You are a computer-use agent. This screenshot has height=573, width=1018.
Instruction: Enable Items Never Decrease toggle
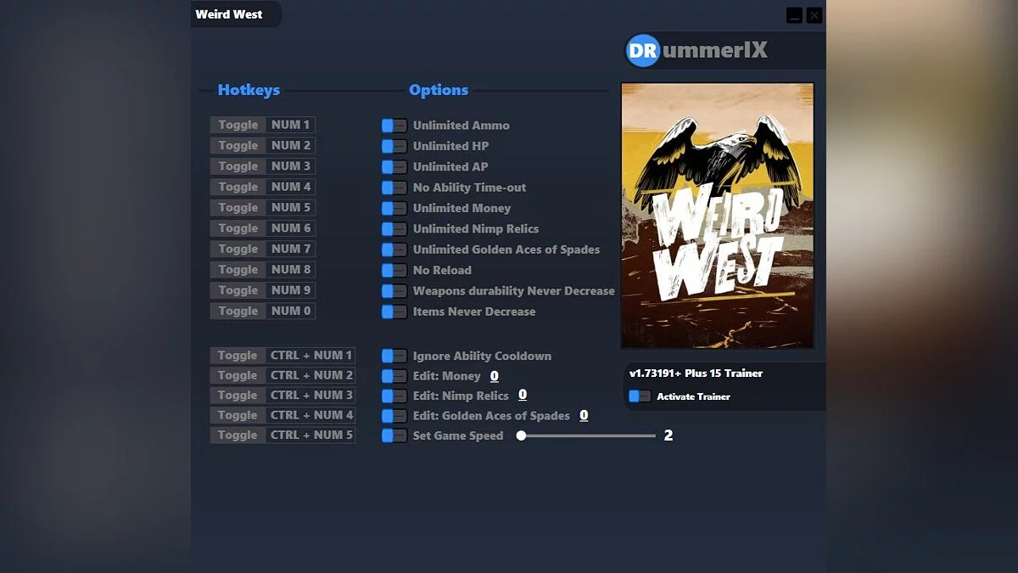(x=394, y=312)
